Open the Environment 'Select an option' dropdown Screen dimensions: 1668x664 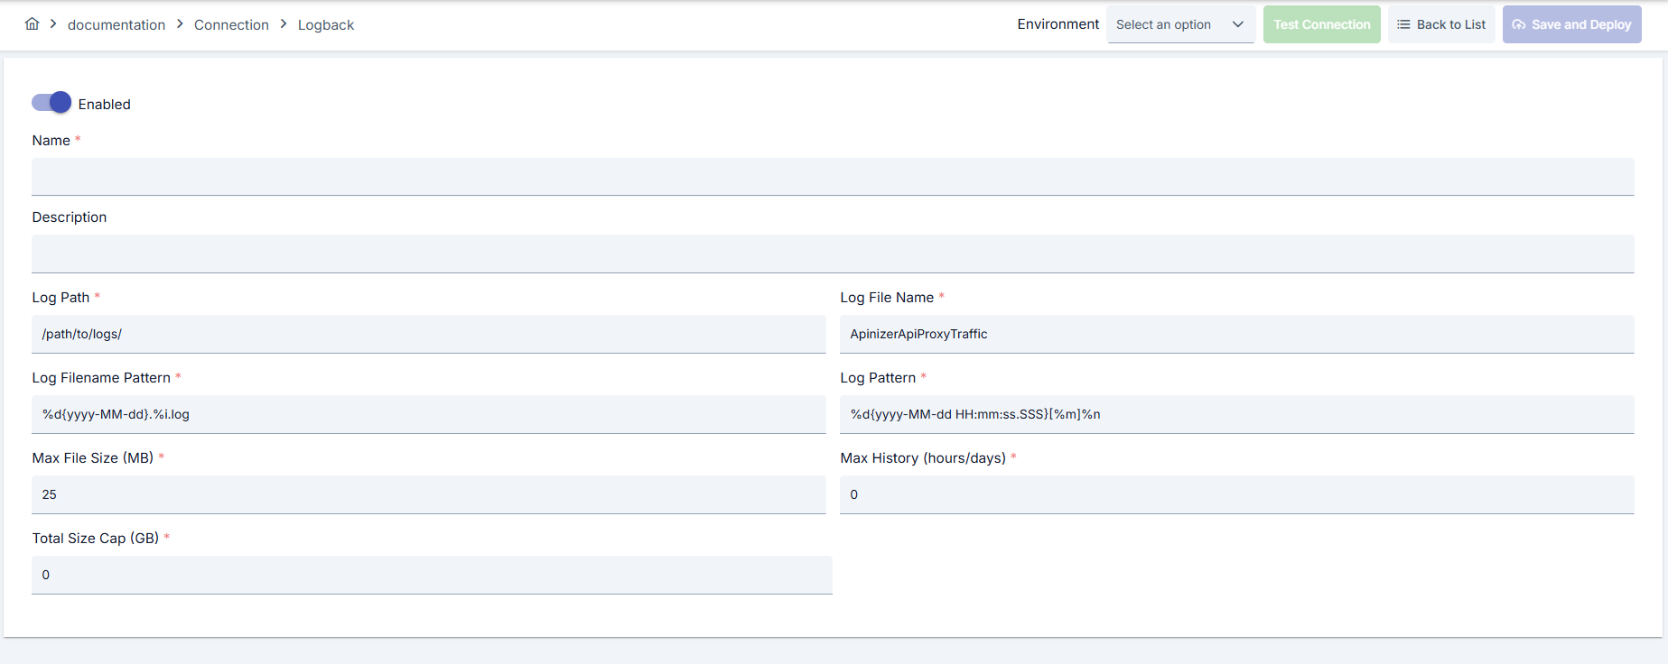click(1180, 24)
